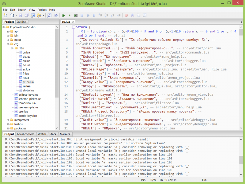The height and width of the screenshot is (184, 245).
Task: Click the Break (pause) execution icon
Action: click(x=94, y=15)
